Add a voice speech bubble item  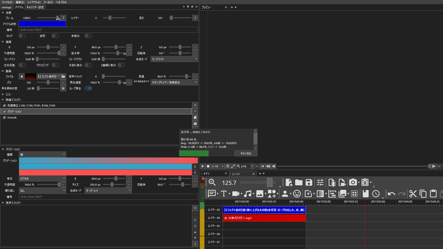(x=212, y=194)
